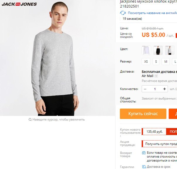
Task: Click the Jack & Jones logo
Action: point(19,4)
